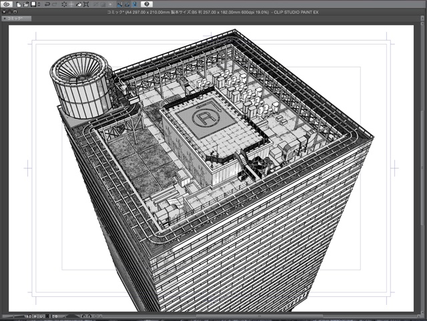Rotate the canvas left
427x321 pixels.
83,316
